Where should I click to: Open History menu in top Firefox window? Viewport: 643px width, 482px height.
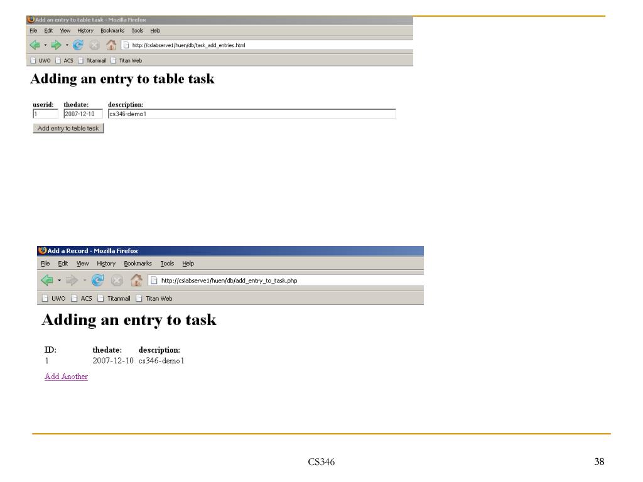pyautogui.click(x=85, y=31)
